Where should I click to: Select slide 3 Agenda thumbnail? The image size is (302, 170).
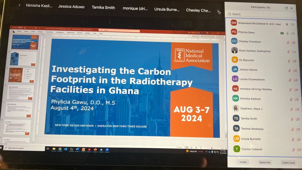point(21,75)
